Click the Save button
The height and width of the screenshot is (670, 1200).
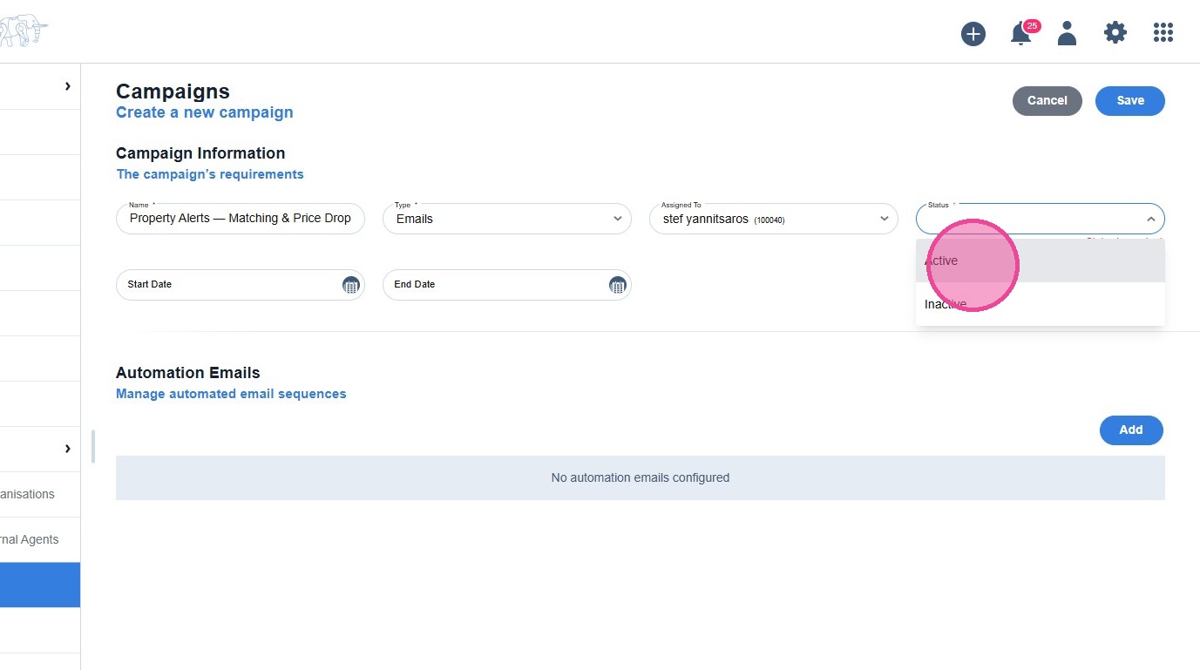pyautogui.click(x=1130, y=100)
